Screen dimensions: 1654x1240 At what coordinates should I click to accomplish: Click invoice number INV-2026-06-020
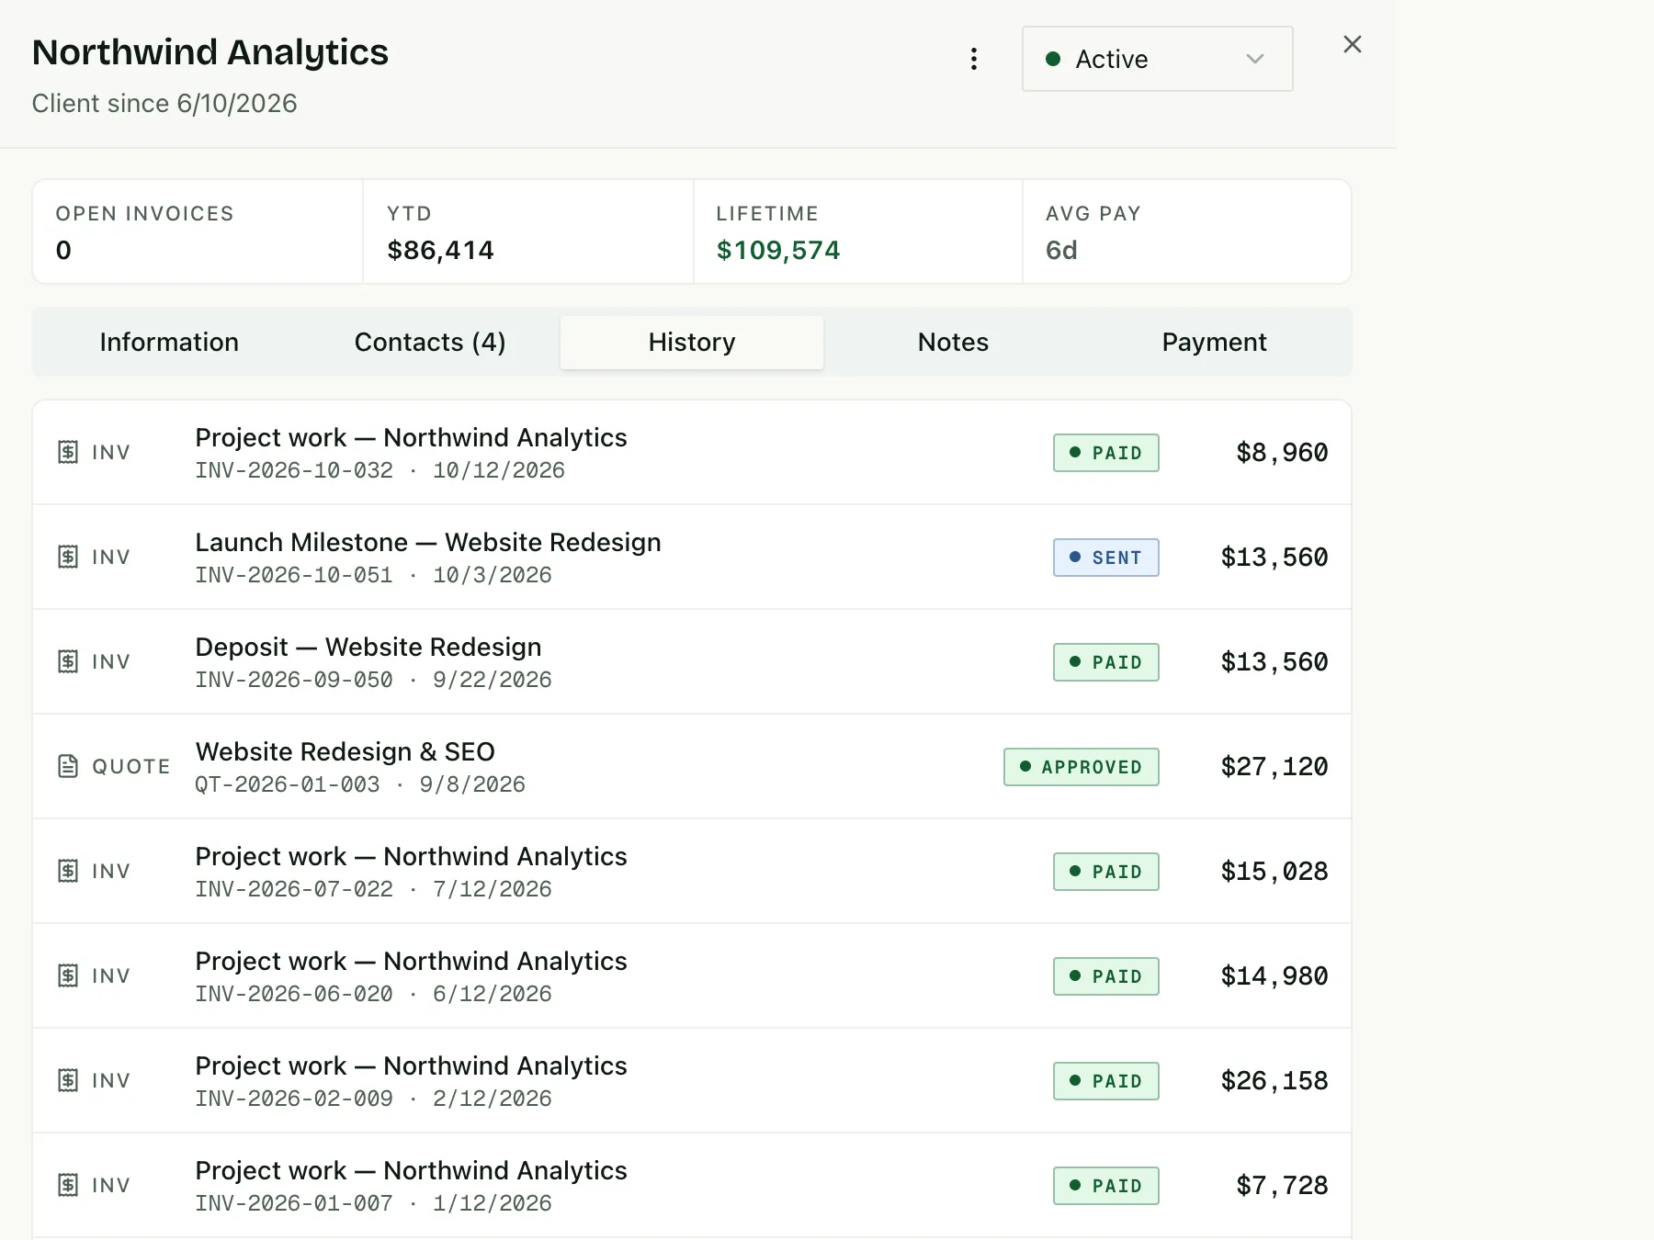[294, 994]
